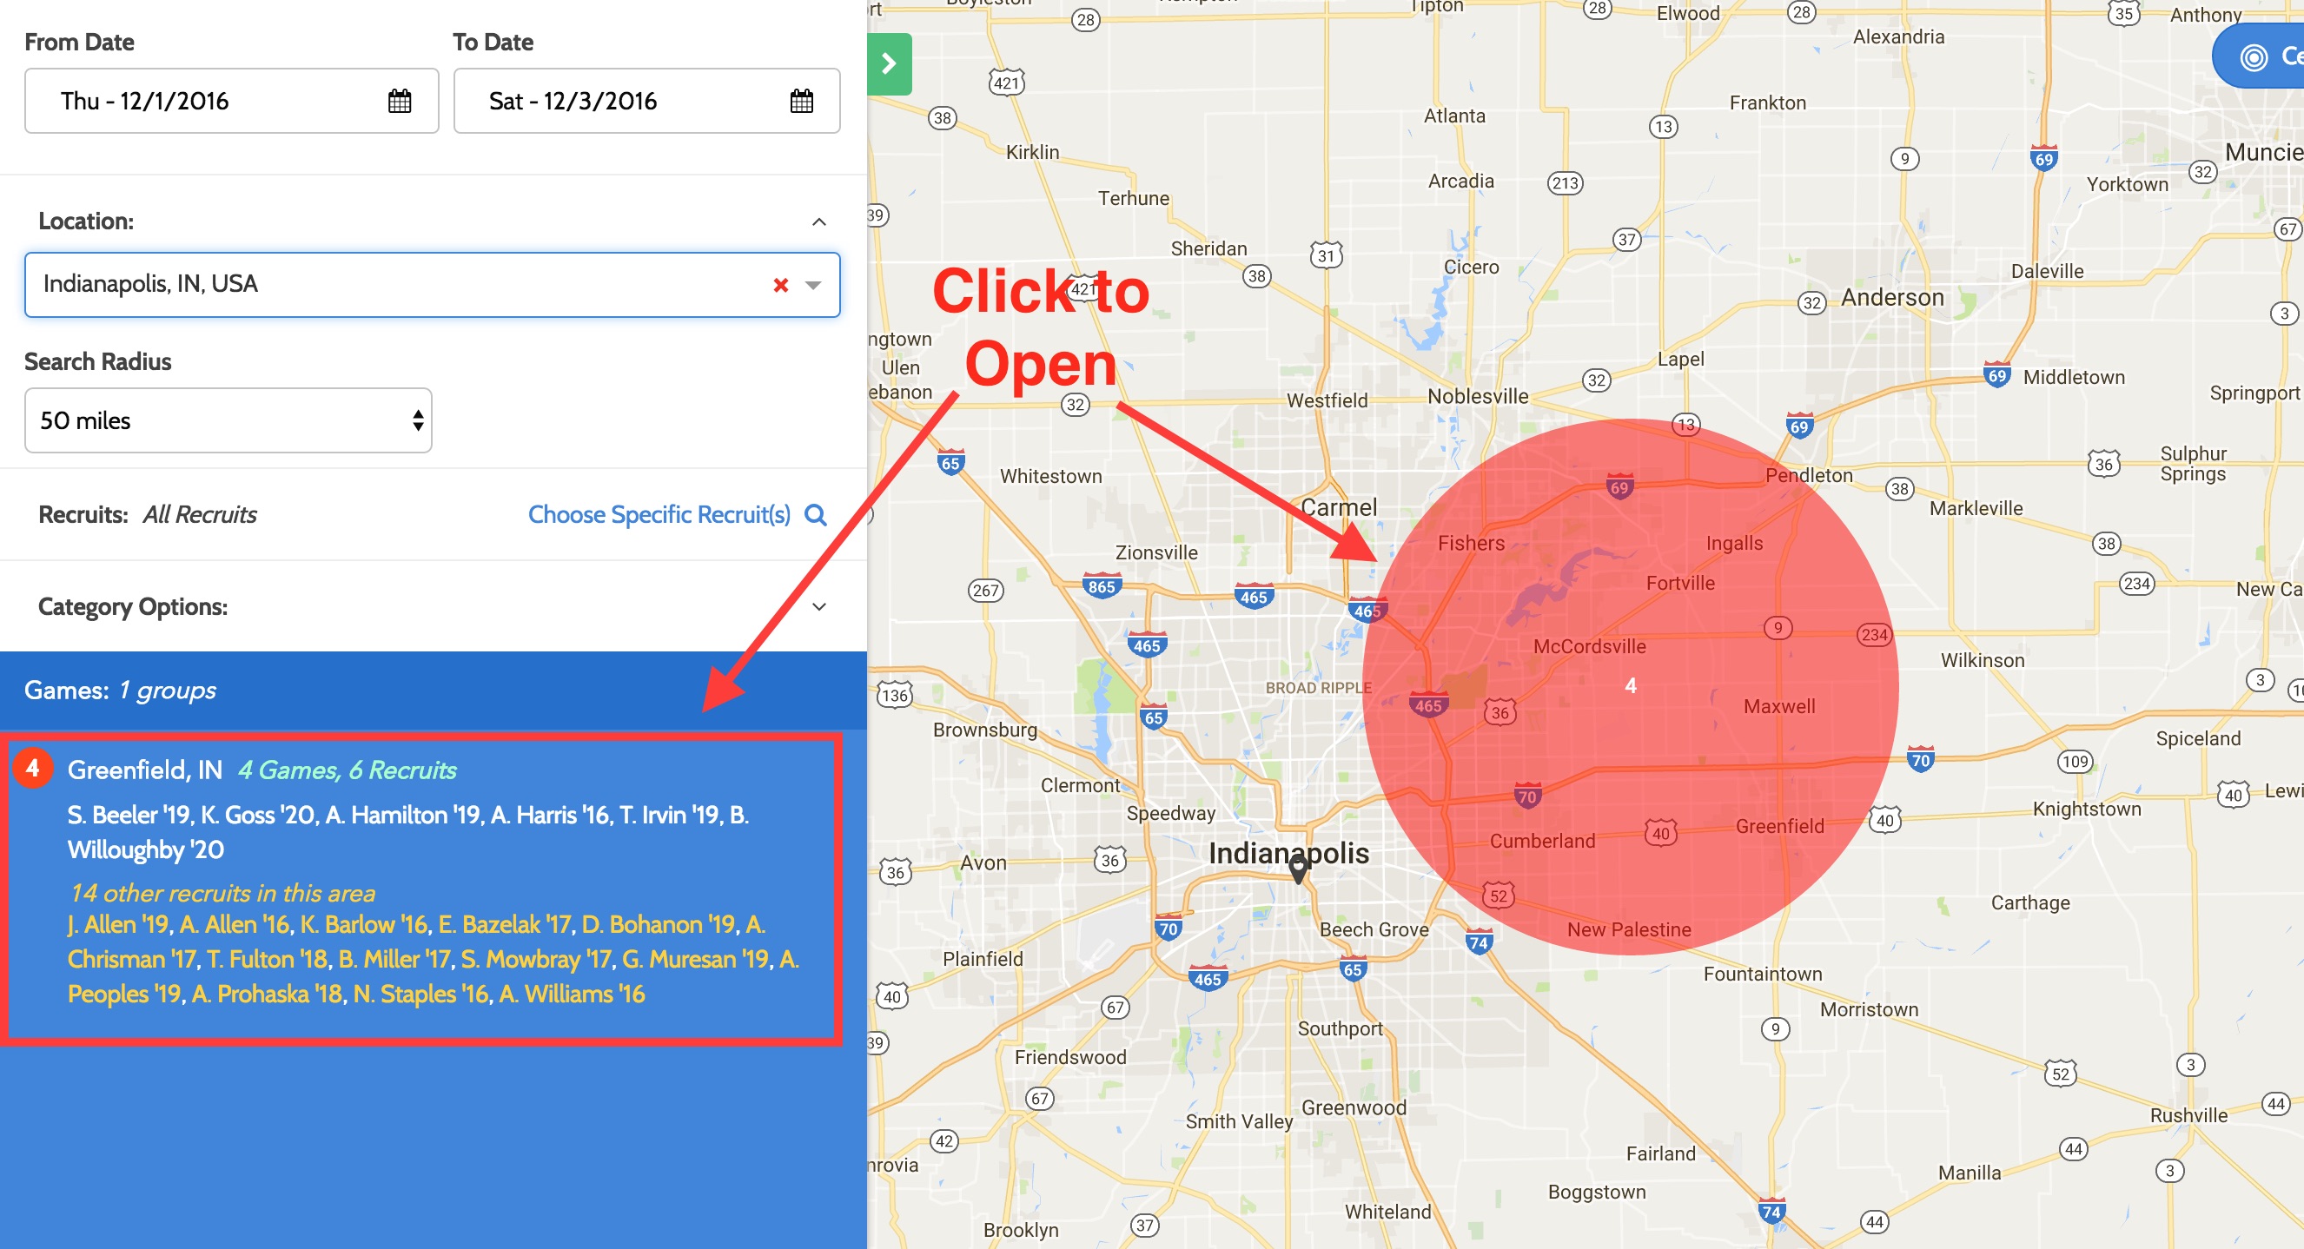Click the orange number 4 group badge
Viewport: 2304px width, 1249px height.
33,768
